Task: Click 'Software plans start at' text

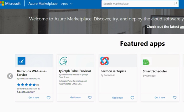Action: pos(28,89)
